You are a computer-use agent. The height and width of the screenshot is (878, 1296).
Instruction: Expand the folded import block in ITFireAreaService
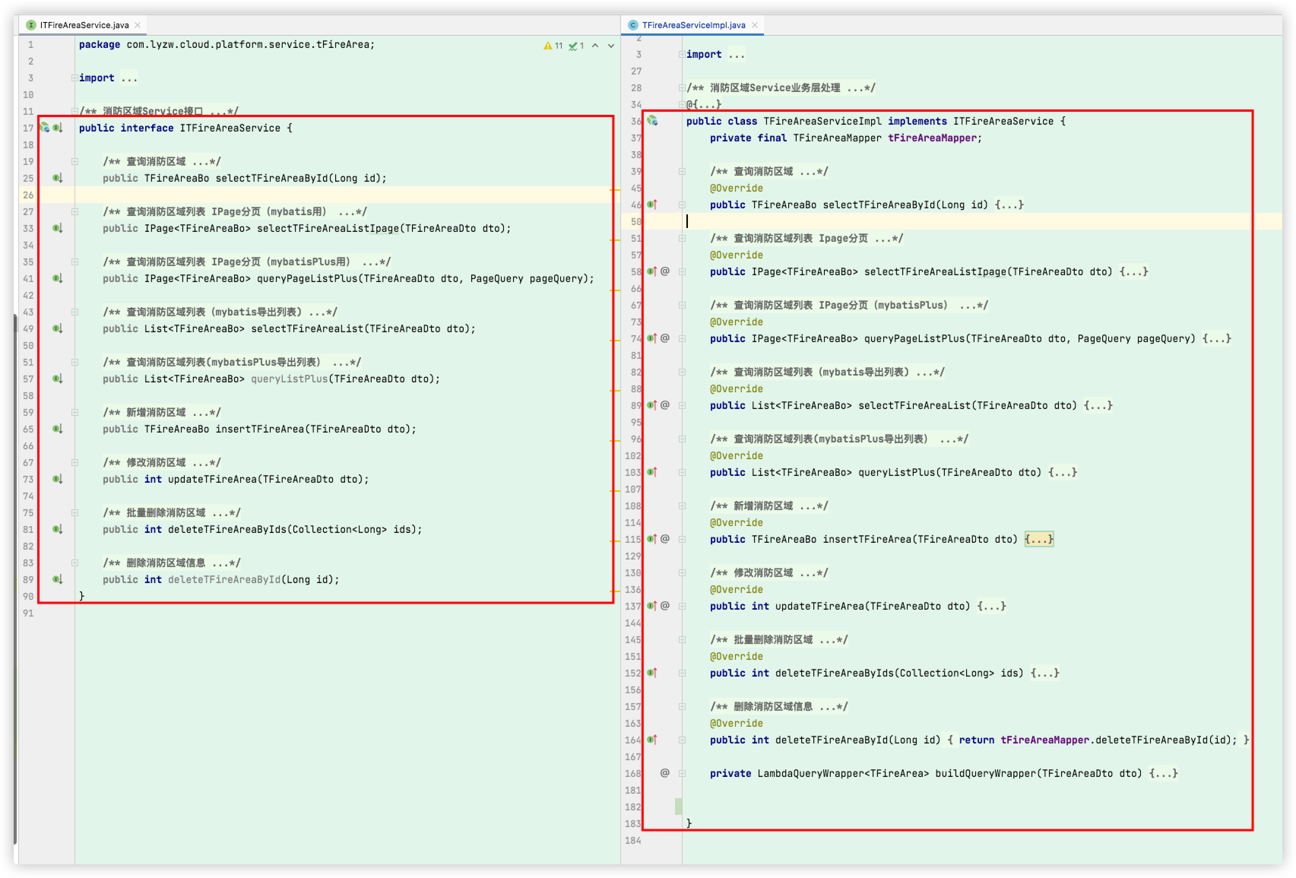tap(74, 78)
